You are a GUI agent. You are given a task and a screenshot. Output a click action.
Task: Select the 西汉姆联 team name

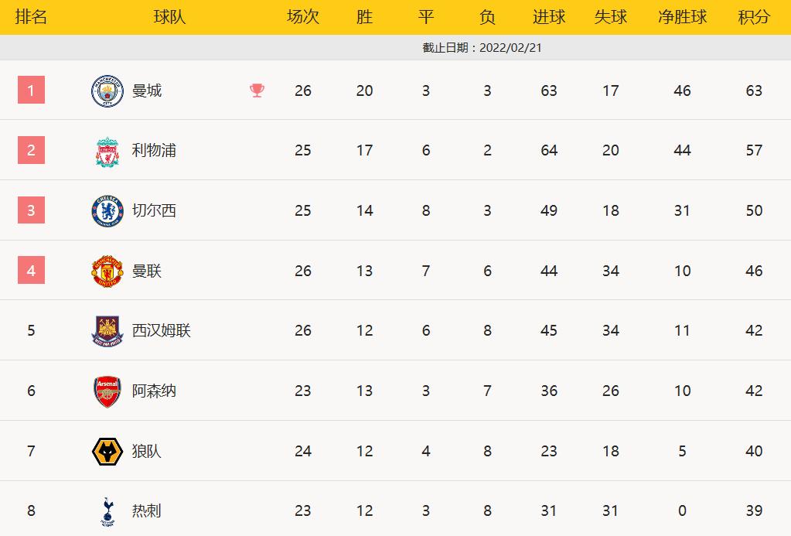161,331
